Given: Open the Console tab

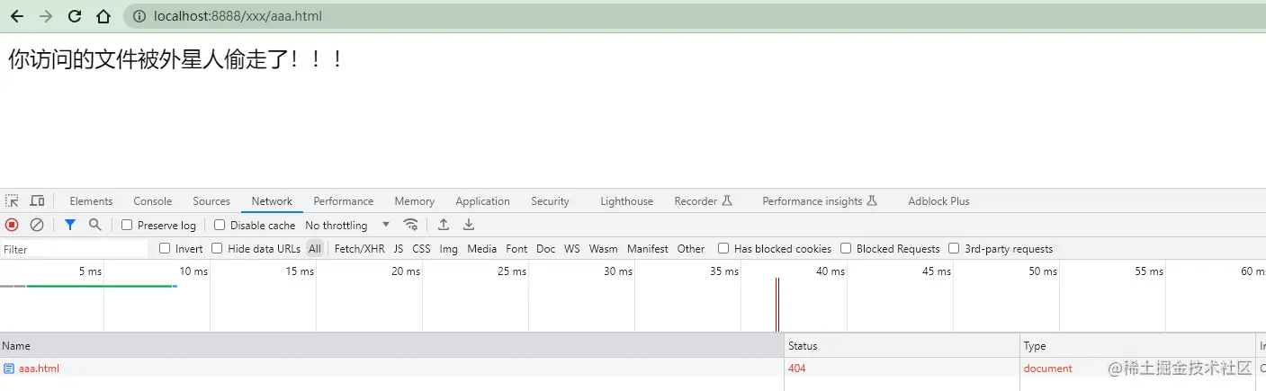Looking at the screenshot, I should tap(153, 201).
